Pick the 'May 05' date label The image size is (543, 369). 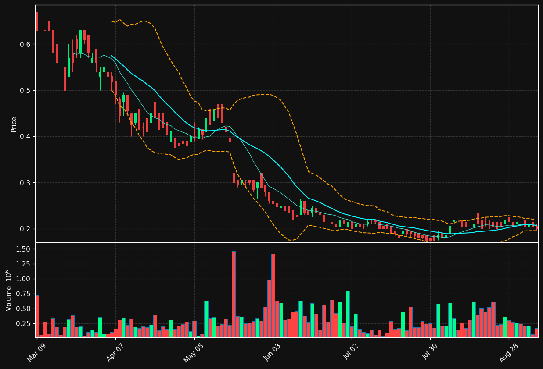(193, 352)
